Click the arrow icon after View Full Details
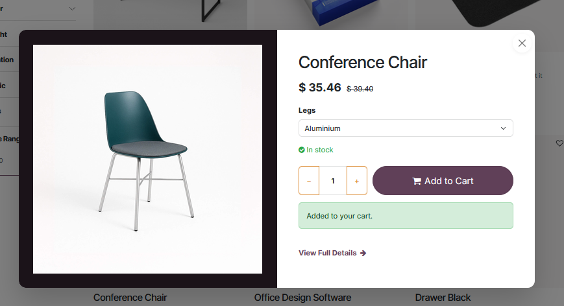Image resolution: width=564 pixels, height=306 pixels. coord(363,253)
